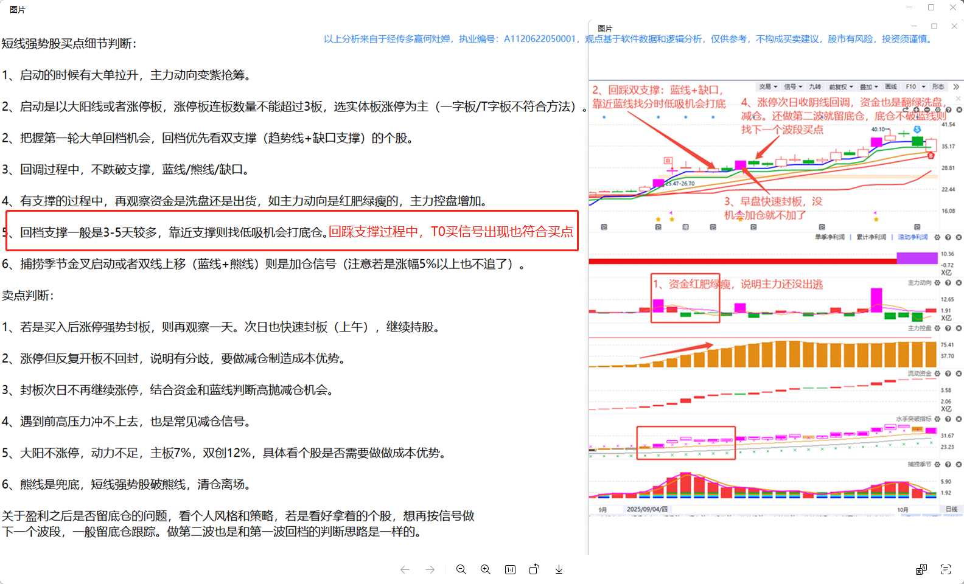This screenshot has width=964, height=584.
Task: Select the 画线 toolbar item
Action: [x=891, y=87]
